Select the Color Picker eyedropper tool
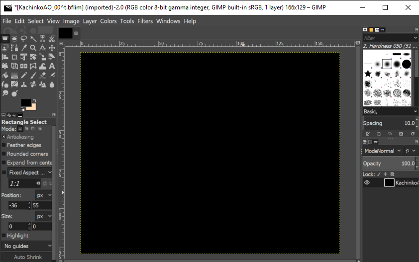Screen dimensions: 419x262 pyautogui.click(x=23, y=48)
